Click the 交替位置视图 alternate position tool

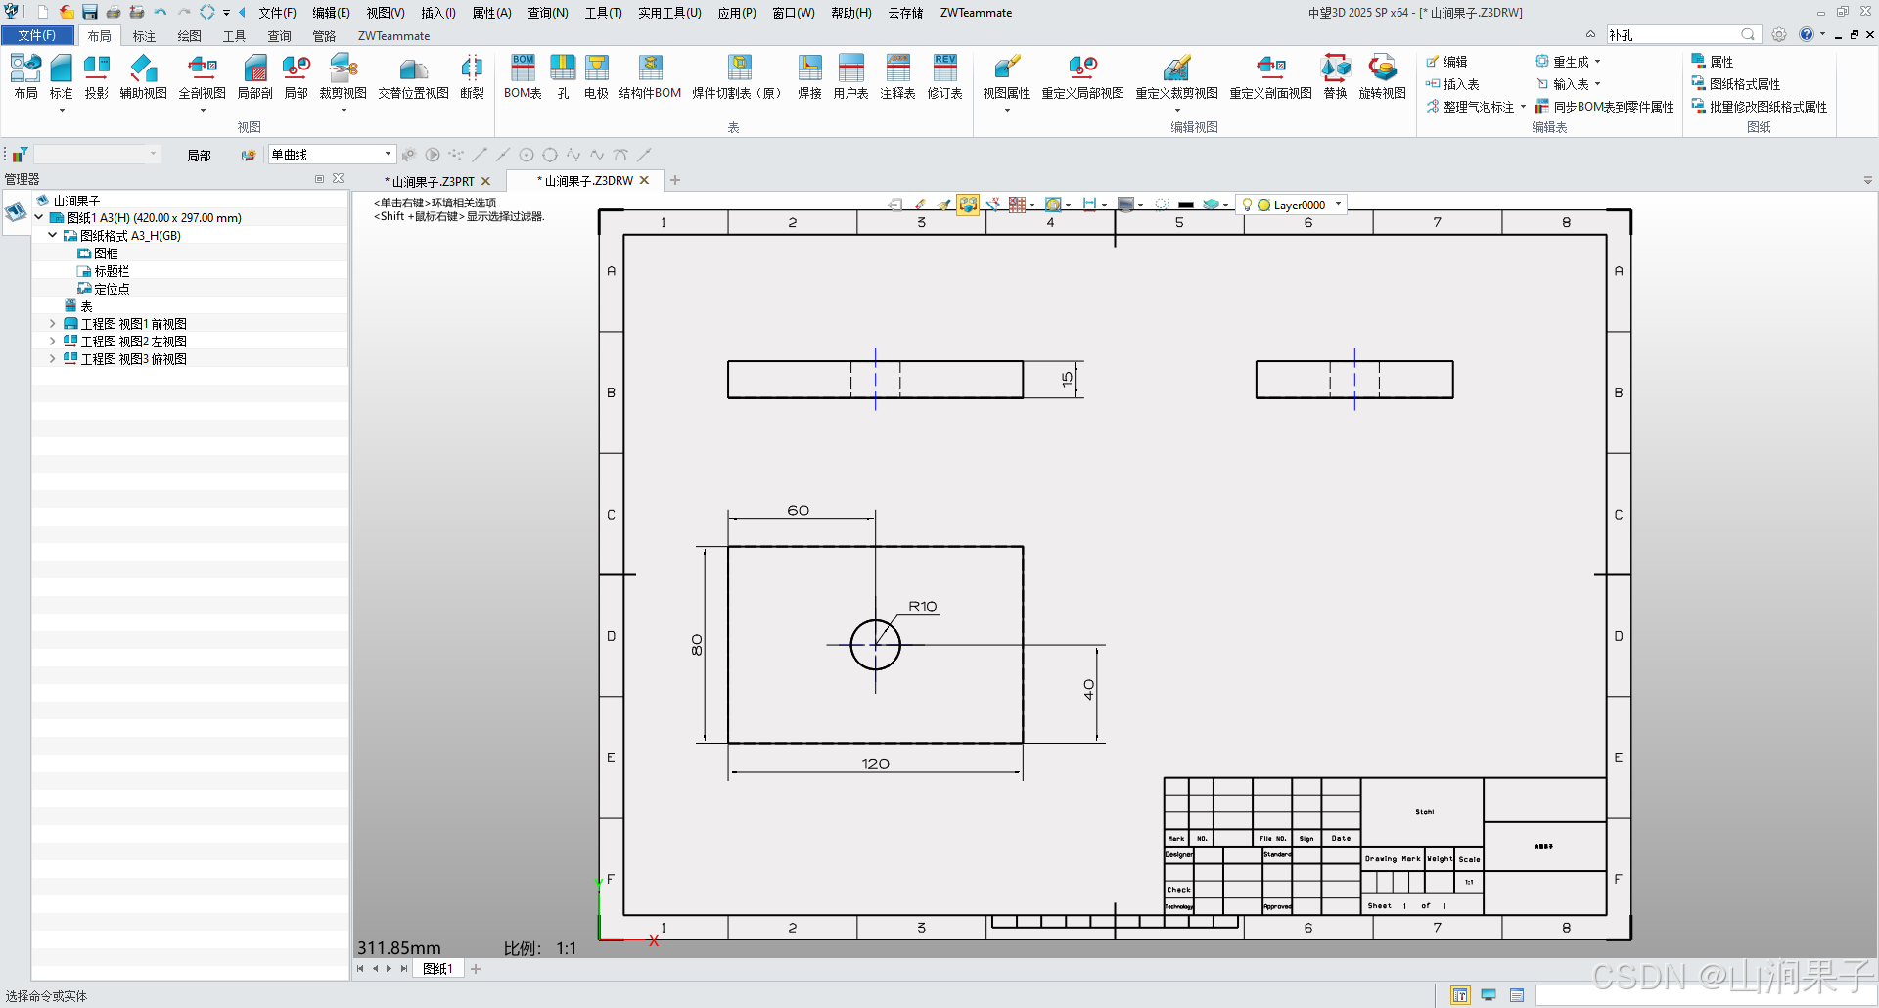pyautogui.click(x=413, y=76)
